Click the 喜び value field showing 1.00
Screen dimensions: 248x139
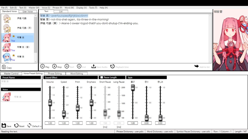[x=133, y=123]
